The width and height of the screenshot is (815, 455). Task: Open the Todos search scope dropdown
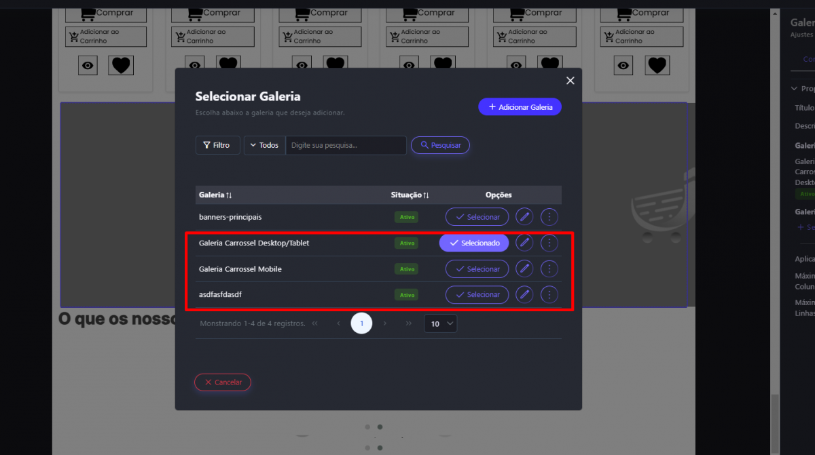(x=264, y=145)
